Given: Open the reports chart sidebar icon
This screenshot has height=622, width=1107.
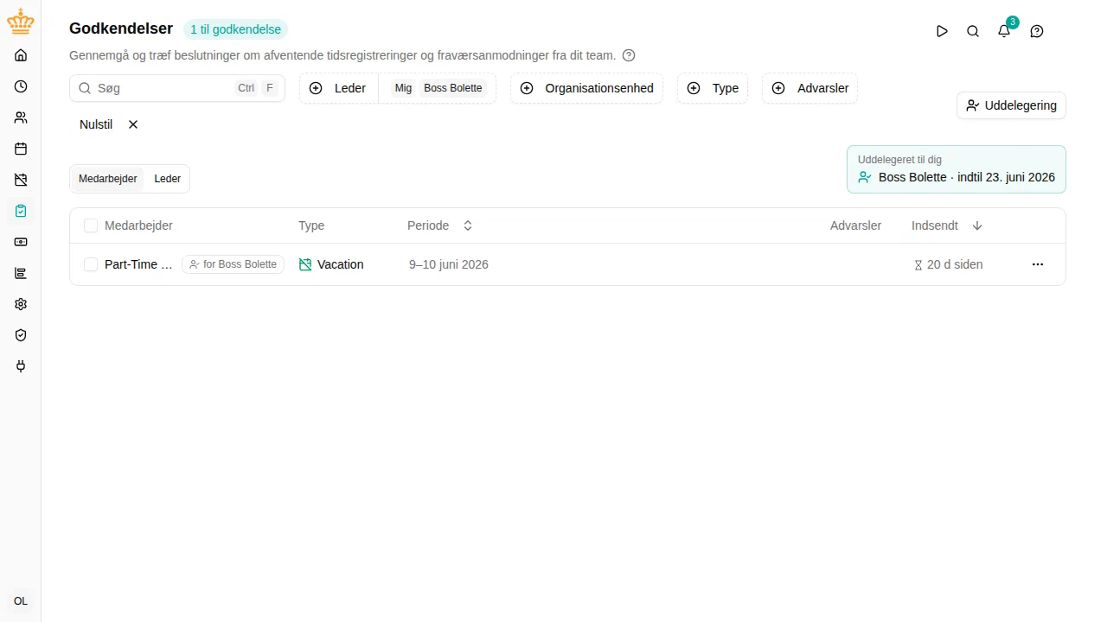Looking at the screenshot, I should pos(21,273).
